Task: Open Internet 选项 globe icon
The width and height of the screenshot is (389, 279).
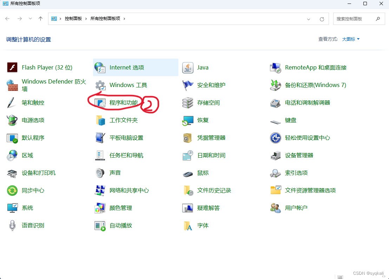Action: pos(100,67)
